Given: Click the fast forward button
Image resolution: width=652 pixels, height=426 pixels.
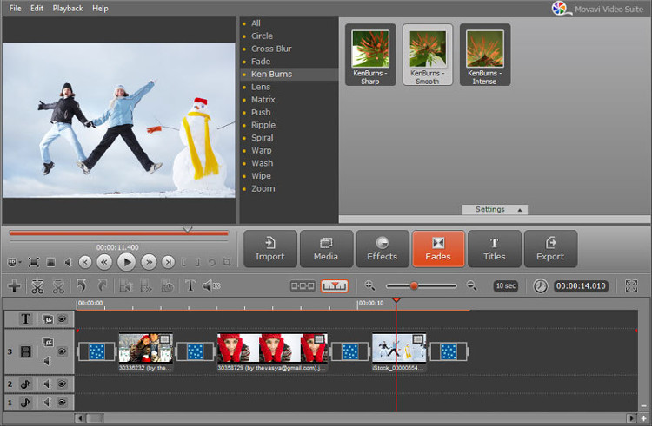Looking at the screenshot, I should (x=149, y=262).
